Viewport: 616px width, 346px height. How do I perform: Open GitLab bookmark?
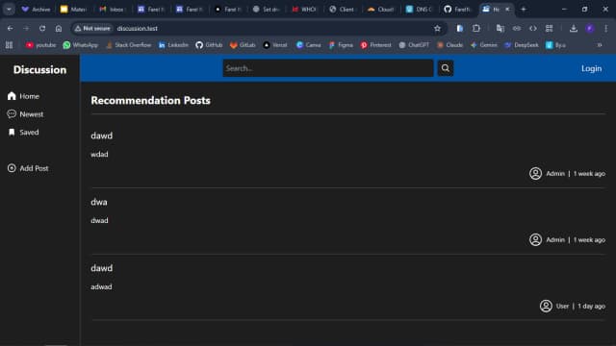243,45
